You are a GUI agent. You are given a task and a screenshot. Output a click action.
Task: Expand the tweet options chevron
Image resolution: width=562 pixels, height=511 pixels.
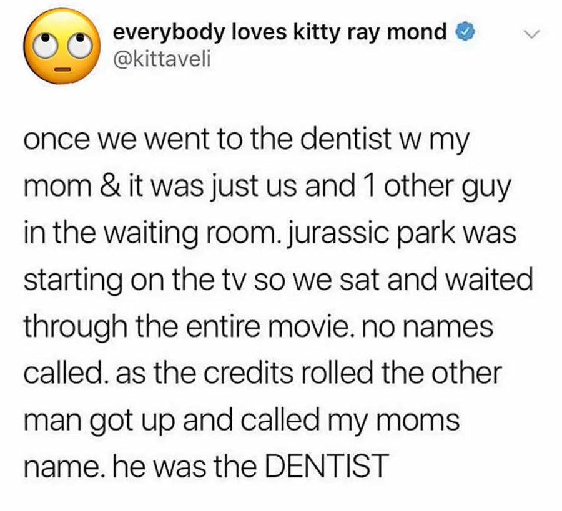pos(531,34)
